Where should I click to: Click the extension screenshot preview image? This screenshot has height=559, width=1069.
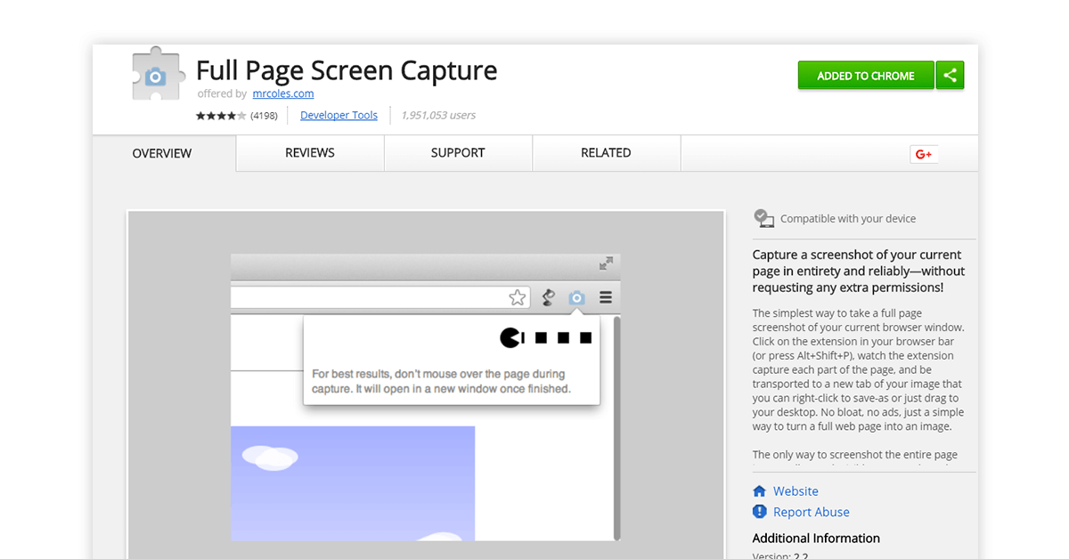[x=426, y=385]
